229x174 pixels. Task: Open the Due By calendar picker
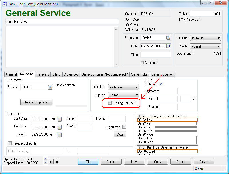tap(60, 135)
